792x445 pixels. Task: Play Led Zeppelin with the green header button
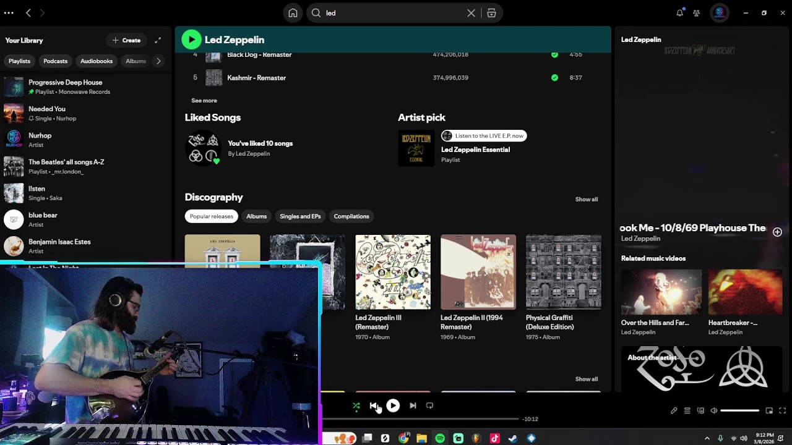[191, 40]
